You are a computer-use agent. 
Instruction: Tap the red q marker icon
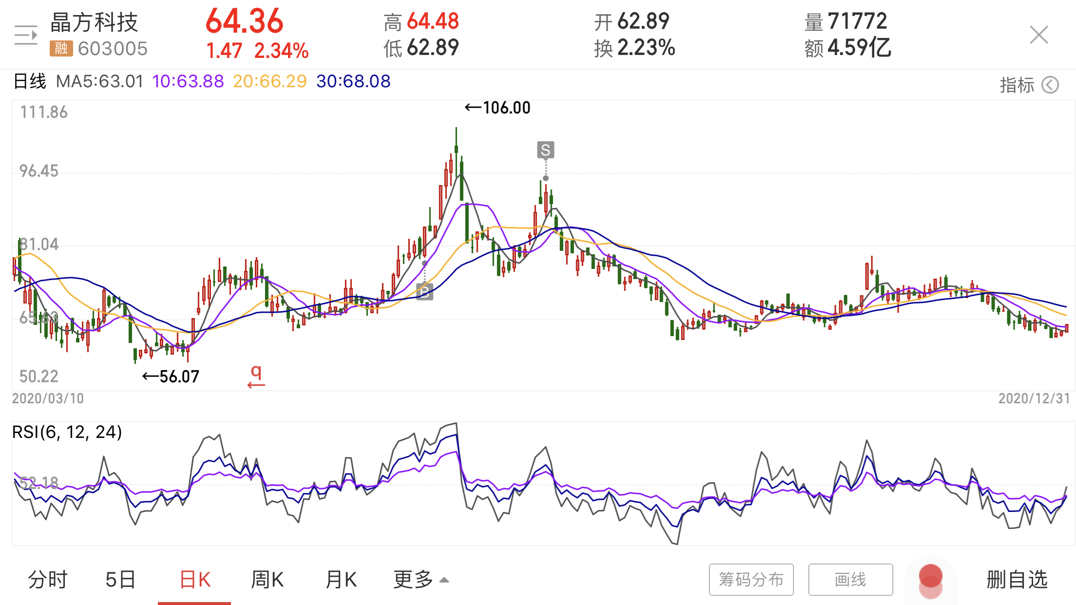(x=256, y=376)
